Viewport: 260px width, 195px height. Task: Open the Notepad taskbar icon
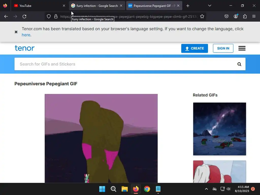(158, 189)
